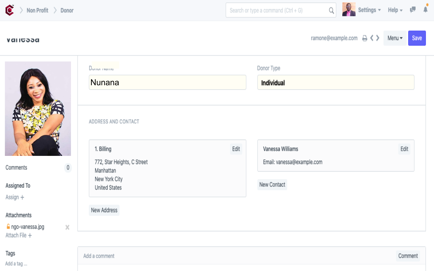The width and height of the screenshot is (434, 271).
Task: Go to next donor record arrow
Action: click(x=378, y=38)
